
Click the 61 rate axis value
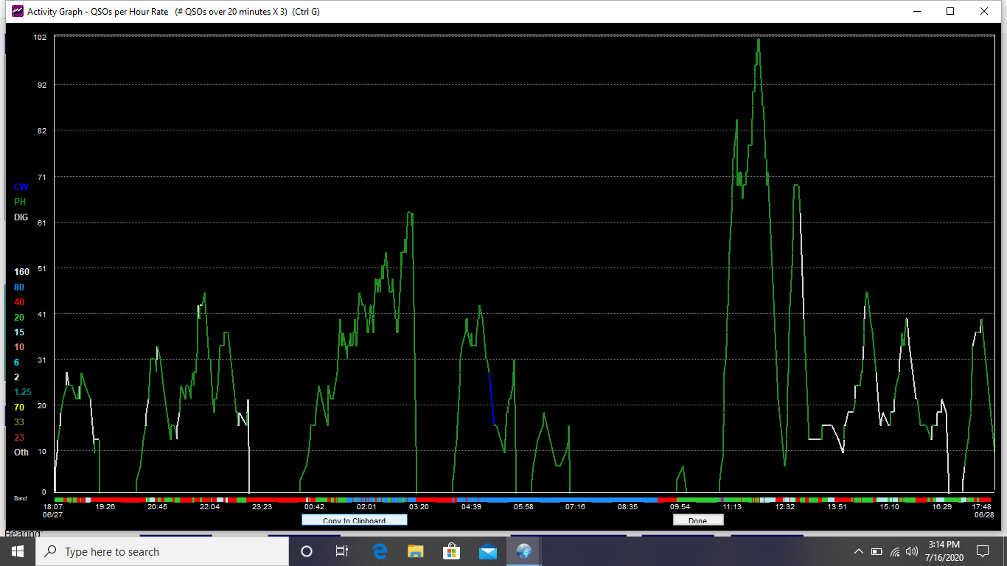[42, 223]
